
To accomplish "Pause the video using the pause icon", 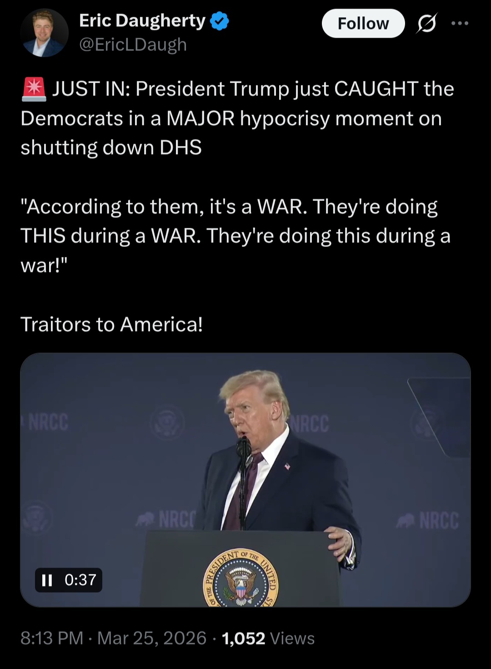I will (47, 580).
